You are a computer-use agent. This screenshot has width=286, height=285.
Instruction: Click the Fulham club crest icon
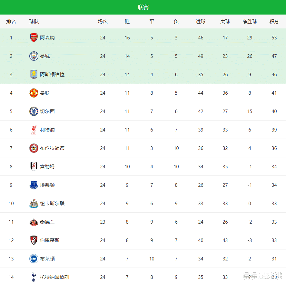(34, 167)
